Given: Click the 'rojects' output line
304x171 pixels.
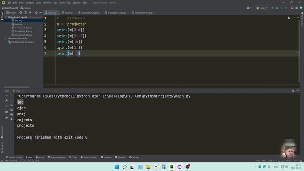Looking at the screenshot, I should coord(24,120).
